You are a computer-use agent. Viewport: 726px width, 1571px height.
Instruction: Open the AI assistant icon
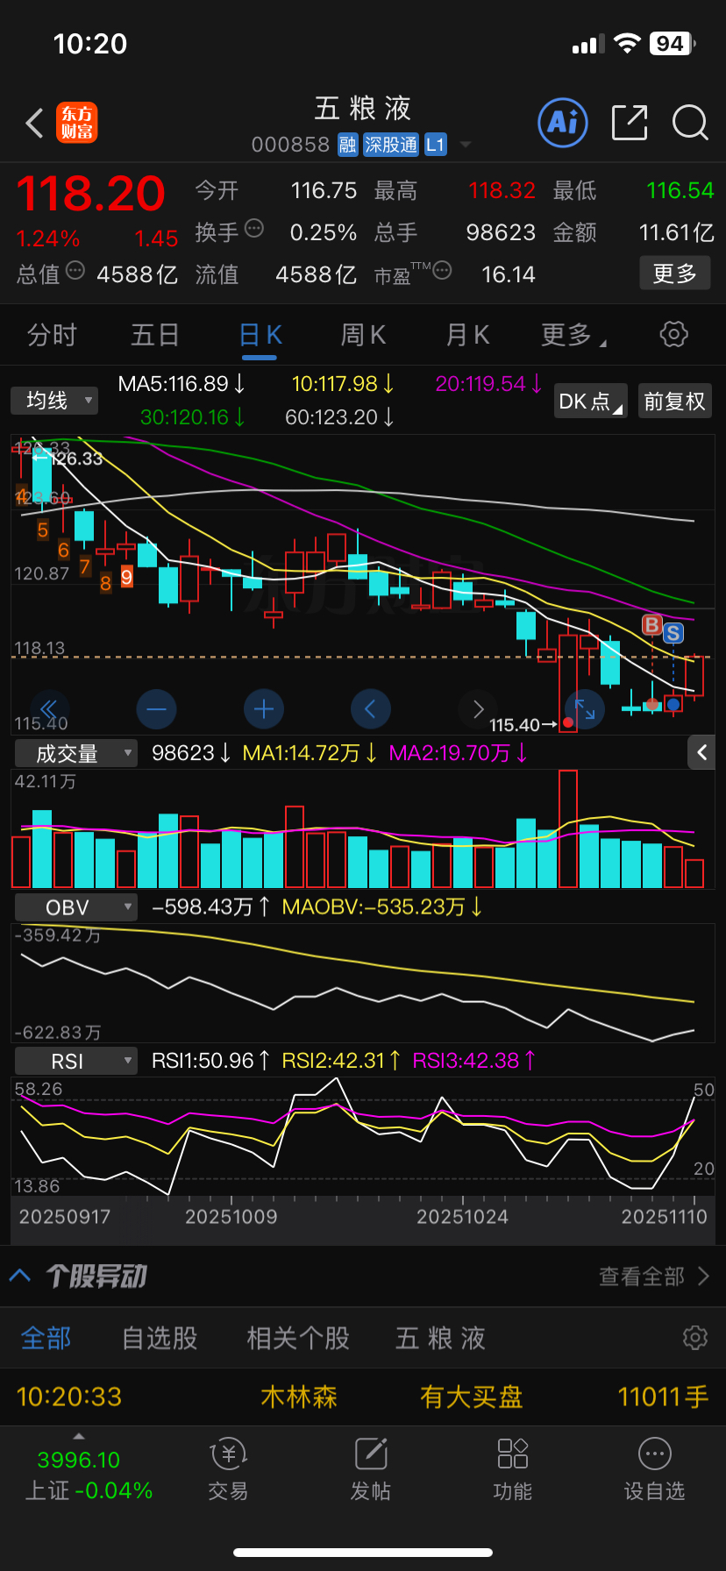pos(562,123)
